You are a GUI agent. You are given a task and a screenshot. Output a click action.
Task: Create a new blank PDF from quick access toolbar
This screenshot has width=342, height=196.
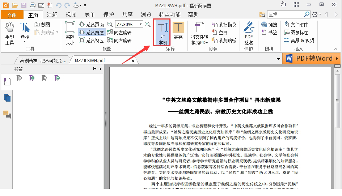coord(50,5)
